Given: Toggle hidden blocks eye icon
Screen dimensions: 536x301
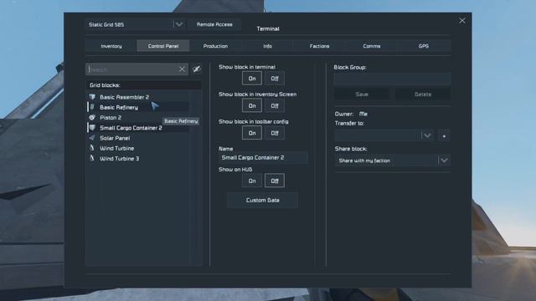Looking at the screenshot, I should click(x=197, y=69).
